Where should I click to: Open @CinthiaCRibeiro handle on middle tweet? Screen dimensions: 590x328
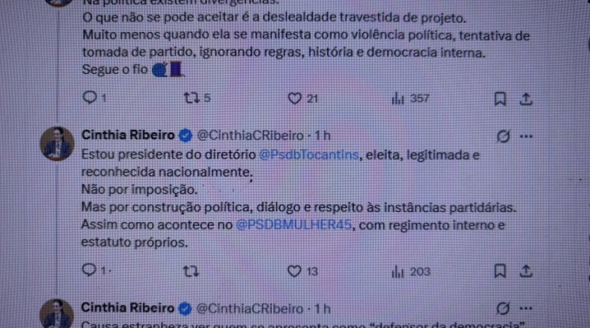pos(250,135)
